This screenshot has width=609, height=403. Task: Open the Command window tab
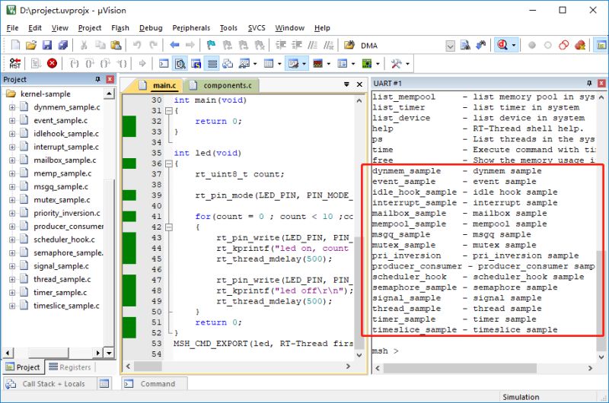(155, 383)
